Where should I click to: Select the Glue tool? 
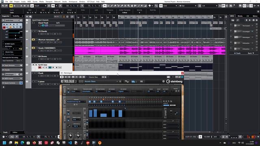tap(122, 6)
